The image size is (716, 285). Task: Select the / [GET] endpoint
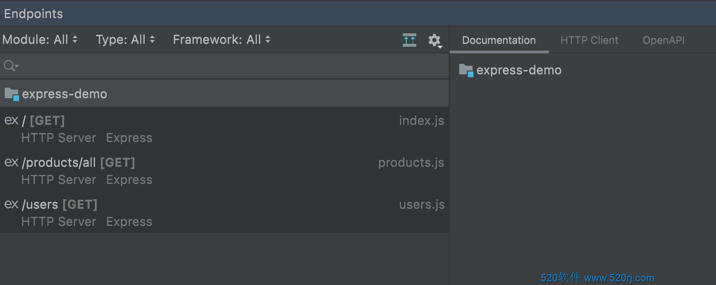click(x=224, y=129)
